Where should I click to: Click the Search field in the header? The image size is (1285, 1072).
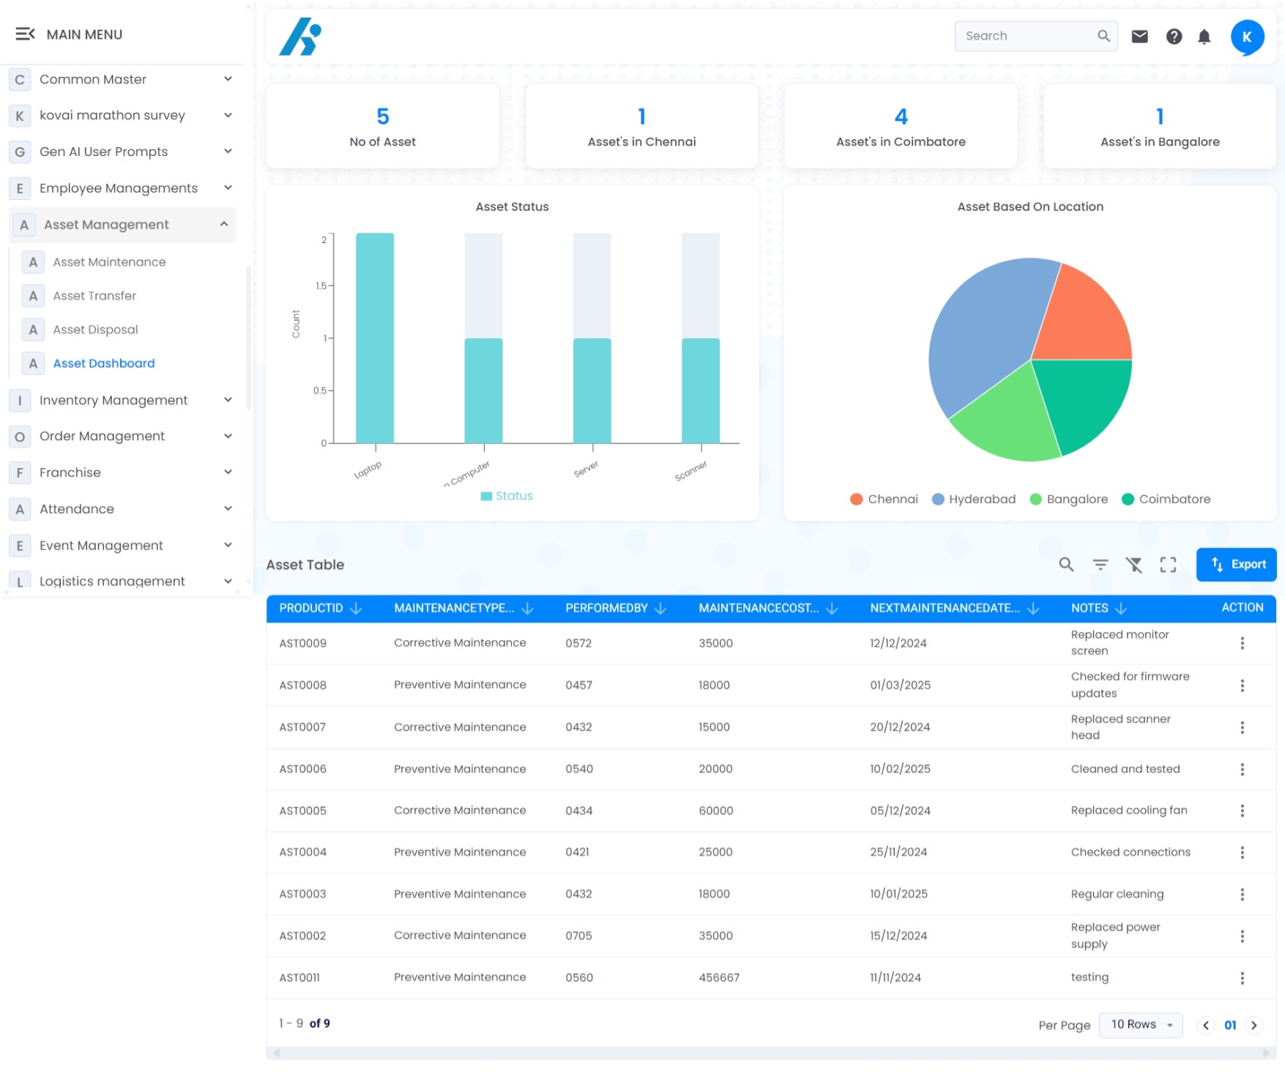pyautogui.click(x=1025, y=35)
